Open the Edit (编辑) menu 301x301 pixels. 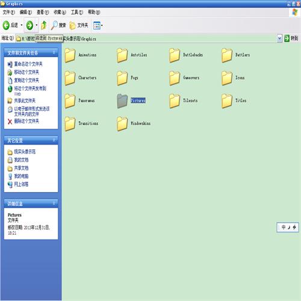[x=26, y=12]
